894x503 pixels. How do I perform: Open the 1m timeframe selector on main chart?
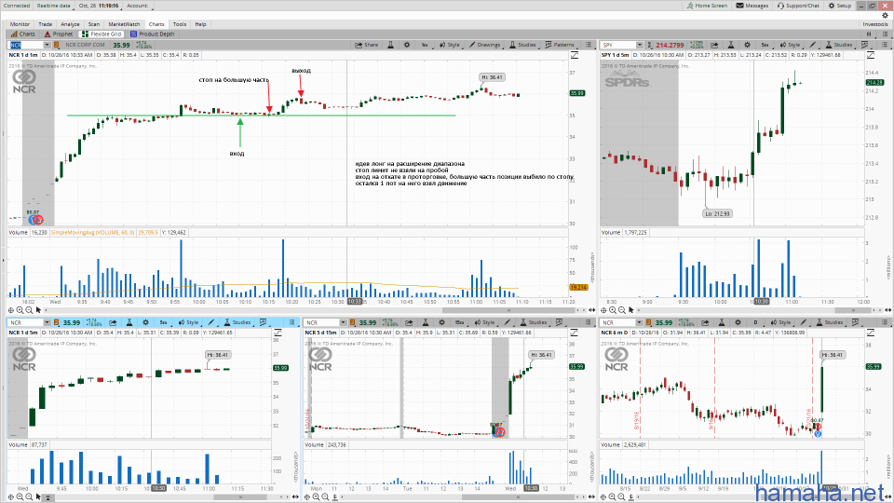pos(425,45)
